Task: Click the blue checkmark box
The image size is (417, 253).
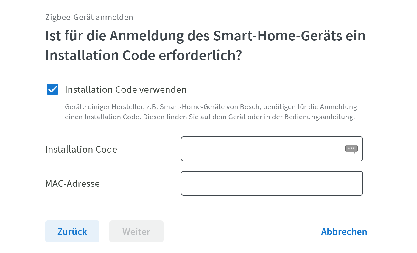Action: (53, 89)
